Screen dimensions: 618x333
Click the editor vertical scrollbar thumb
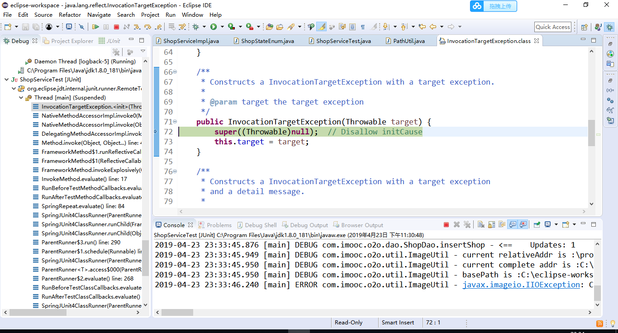pyautogui.click(x=591, y=133)
